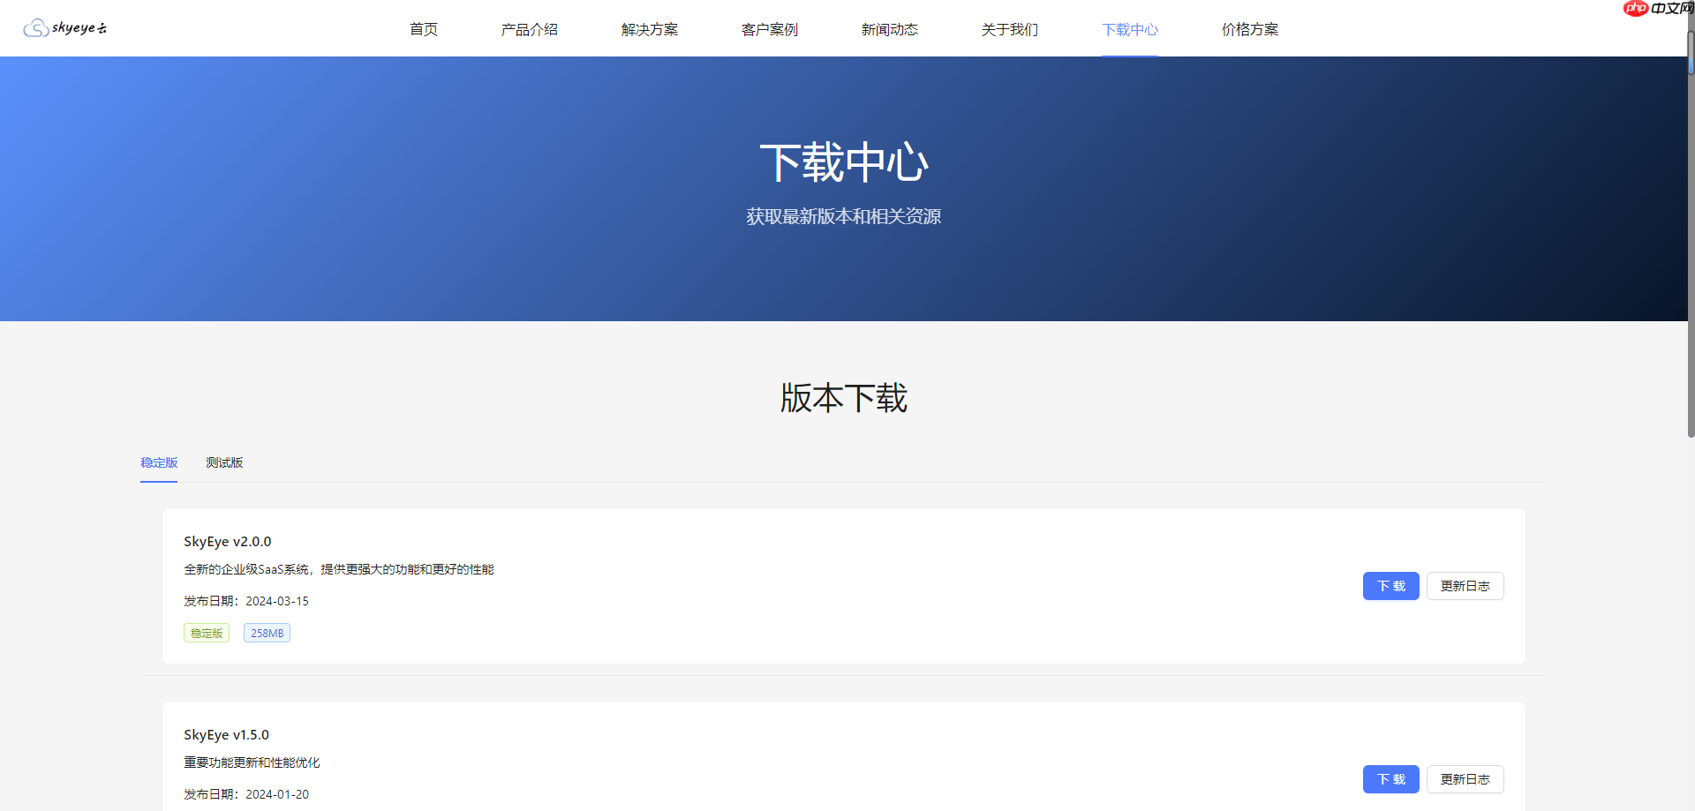Viewport: 1695px width, 811px height.
Task: Download SkyEye v2.0.0
Action: tap(1390, 585)
